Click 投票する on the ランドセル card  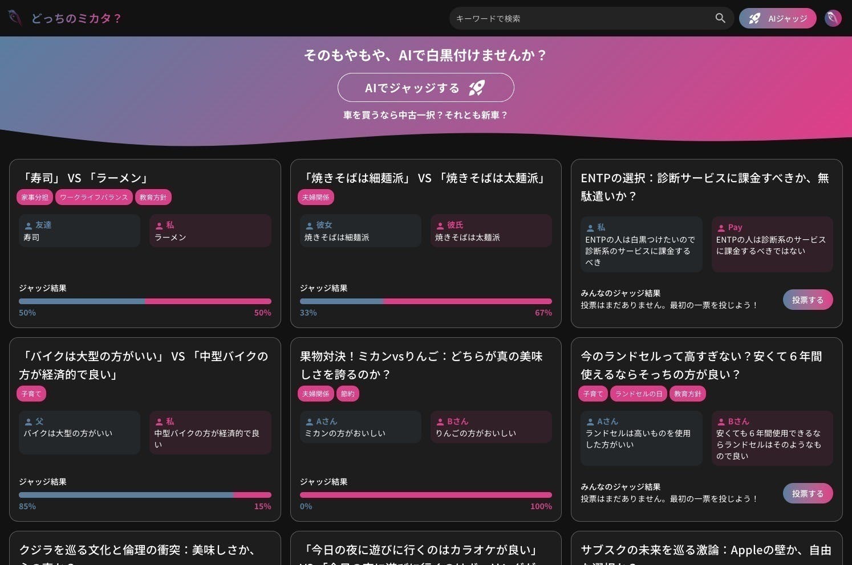pos(808,493)
